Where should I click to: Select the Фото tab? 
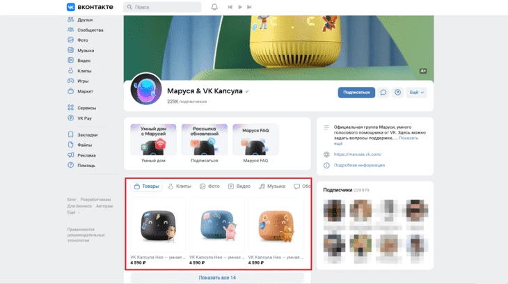tap(210, 186)
